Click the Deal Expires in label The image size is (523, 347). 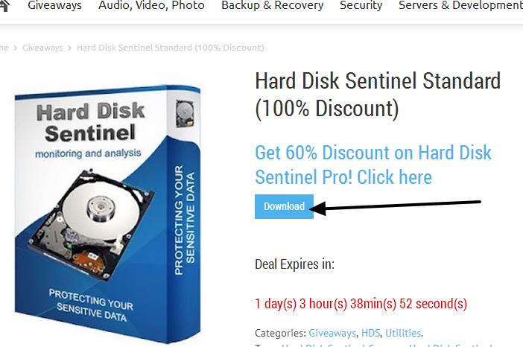294,264
